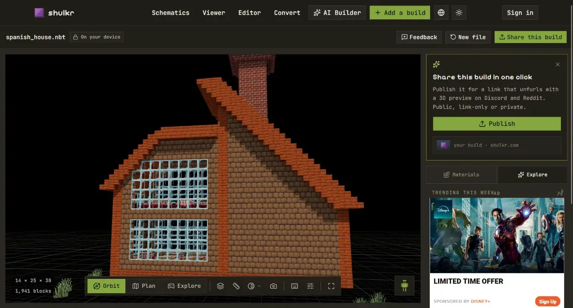The width and height of the screenshot is (573, 308).
Task: Switch to the Explore tab in sidebar
Action: 532,174
